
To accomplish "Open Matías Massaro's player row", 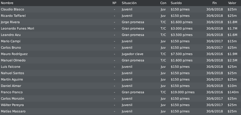I will (x=121, y=111).
